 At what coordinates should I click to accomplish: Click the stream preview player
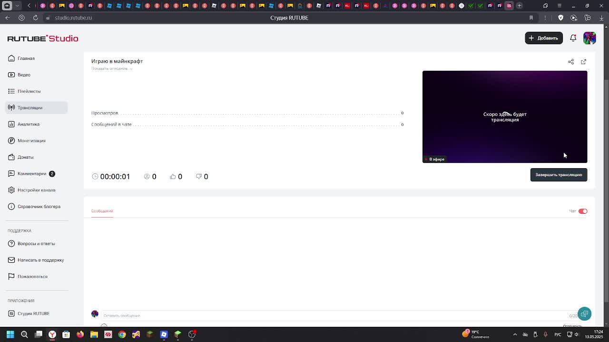[505, 117]
